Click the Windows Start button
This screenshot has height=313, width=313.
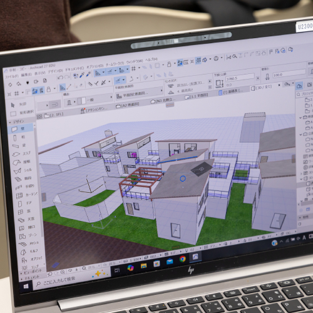click(x=26, y=286)
